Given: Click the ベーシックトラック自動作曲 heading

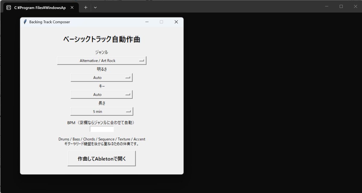Looking at the screenshot, I should coord(102,40).
